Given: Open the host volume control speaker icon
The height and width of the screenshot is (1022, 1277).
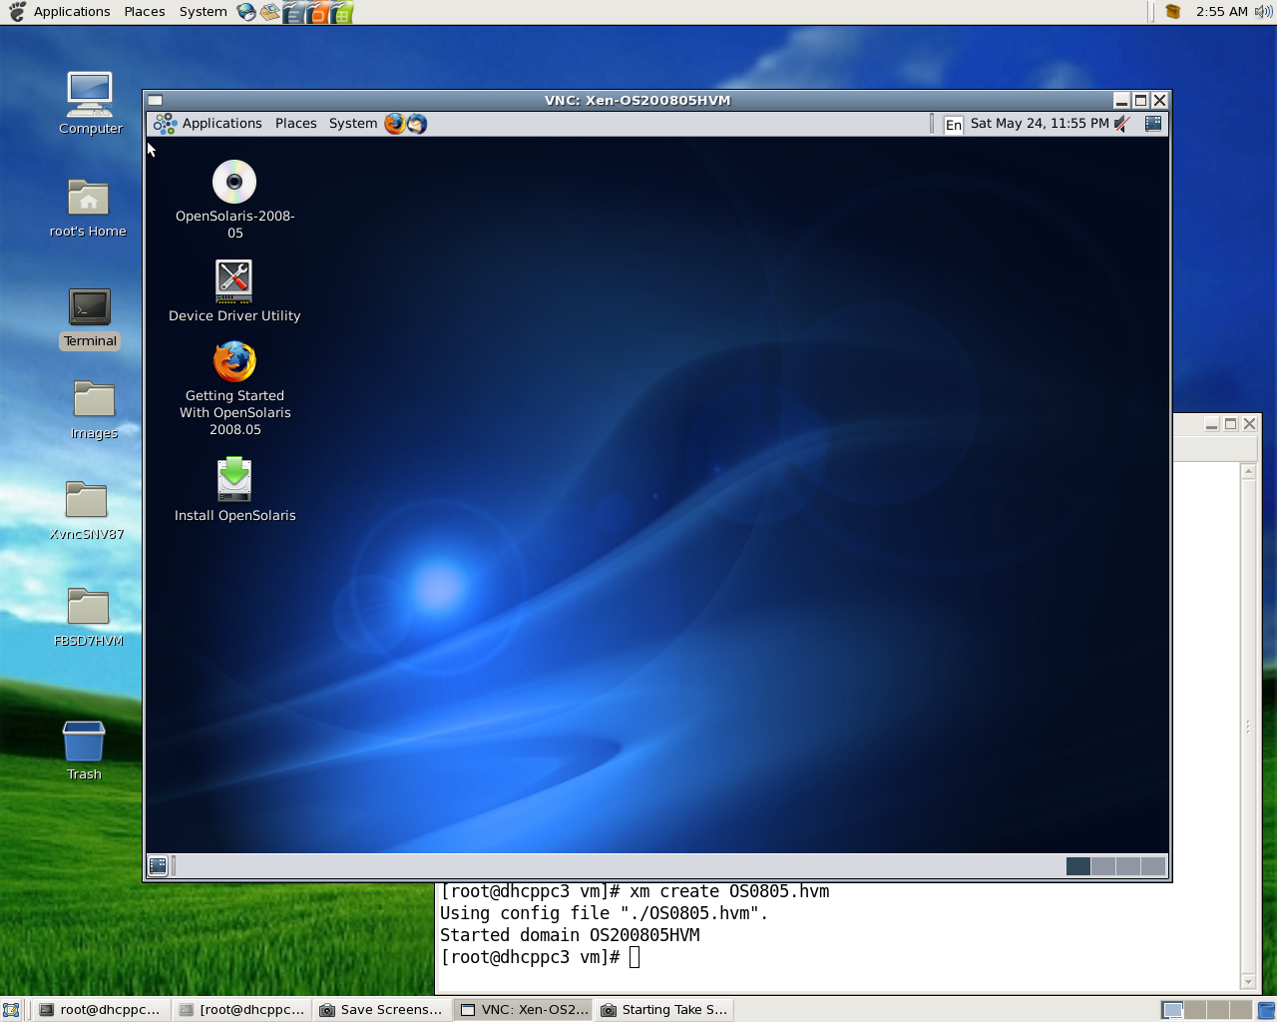Looking at the screenshot, I should pyautogui.click(x=1263, y=12).
